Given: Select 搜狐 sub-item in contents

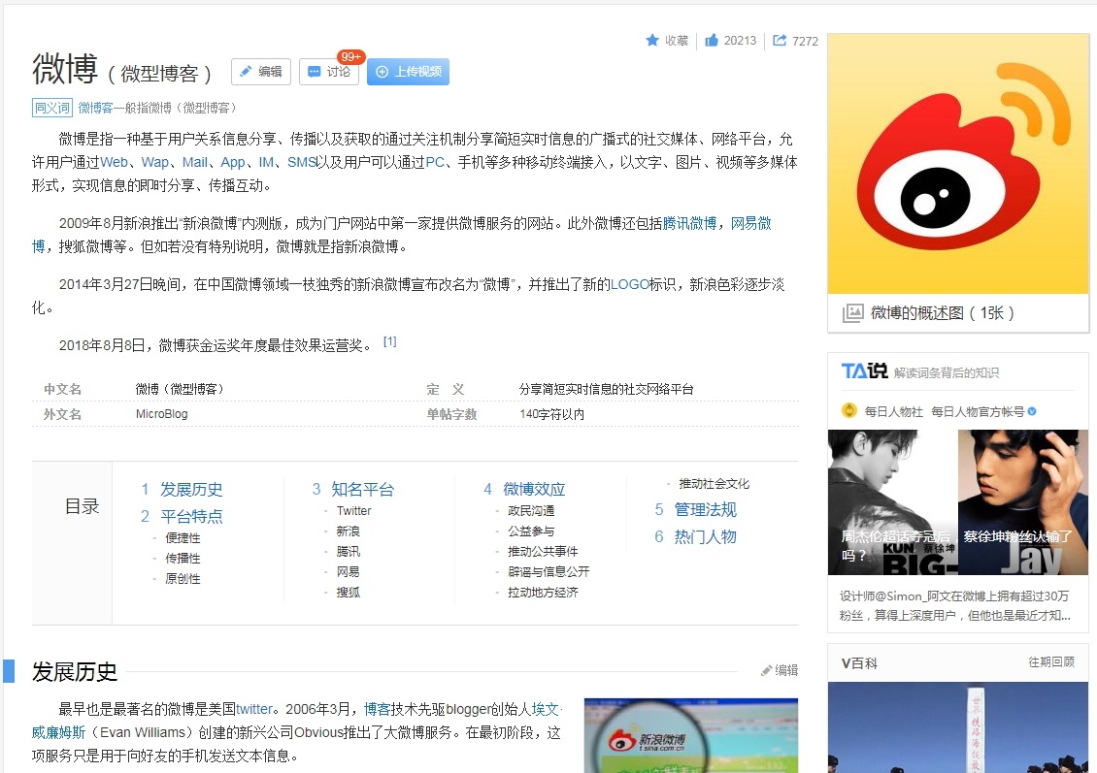Looking at the screenshot, I should pos(349,592).
